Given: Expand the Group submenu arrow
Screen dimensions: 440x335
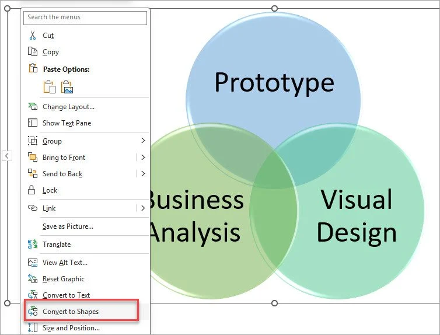Looking at the screenshot, I should pyautogui.click(x=143, y=140).
